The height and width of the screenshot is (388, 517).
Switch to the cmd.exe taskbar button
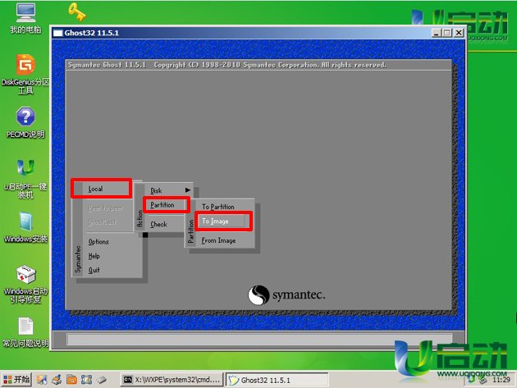[x=172, y=380]
